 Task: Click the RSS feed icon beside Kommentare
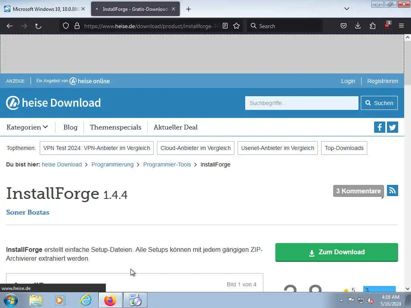pyautogui.click(x=393, y=190)
